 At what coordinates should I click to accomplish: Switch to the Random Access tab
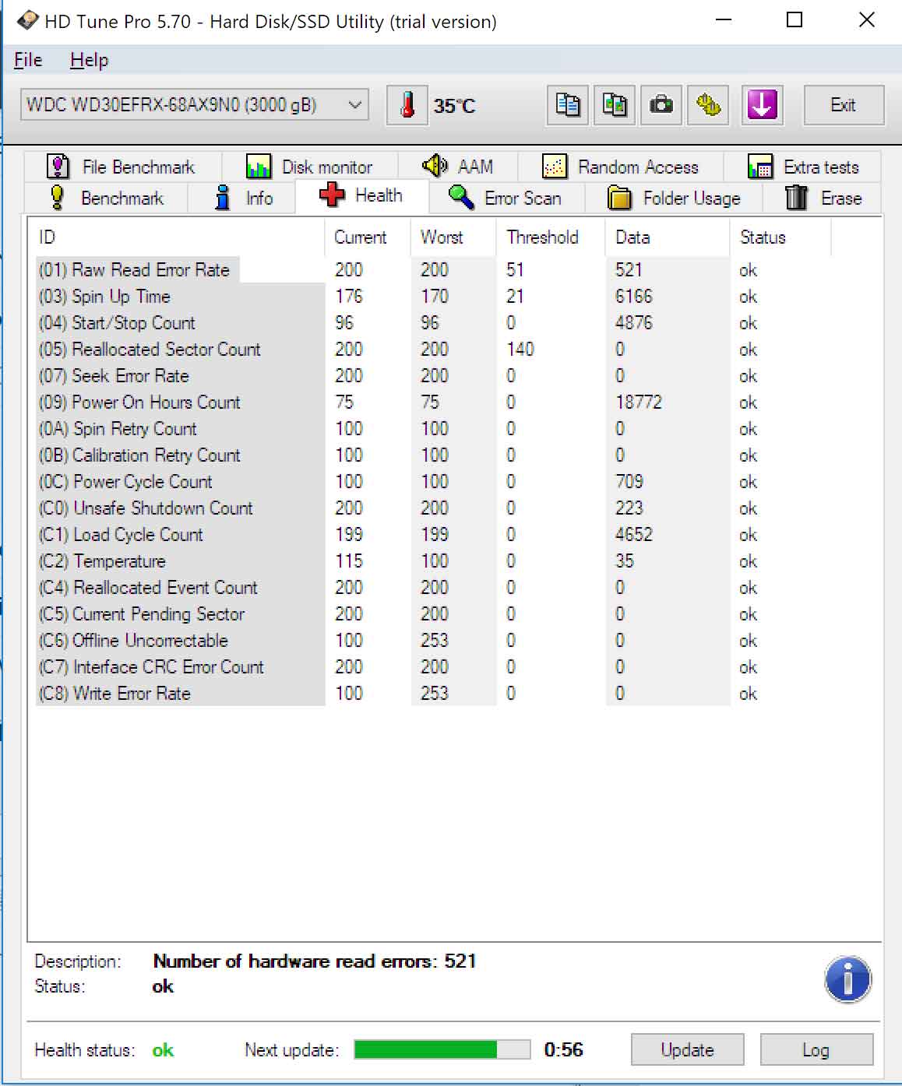[x=621, y=167]
